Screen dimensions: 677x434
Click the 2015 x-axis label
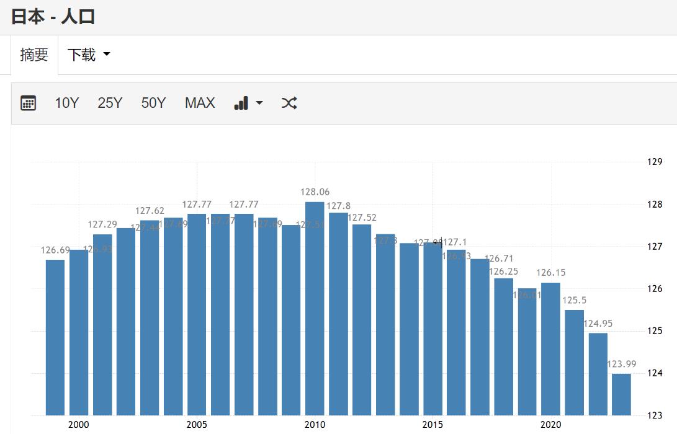[433, 425]
